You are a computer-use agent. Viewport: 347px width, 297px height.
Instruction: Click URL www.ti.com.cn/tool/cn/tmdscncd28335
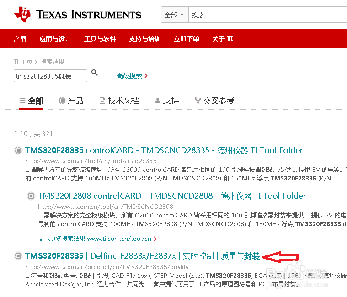[91, 161]
